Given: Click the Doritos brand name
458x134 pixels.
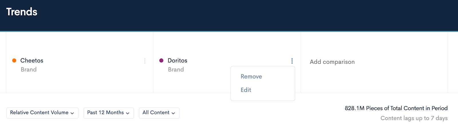Looking at the screenshot, I should click(177, 60).
